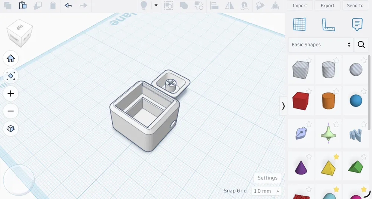Select the red Box shape

point(301,101)
